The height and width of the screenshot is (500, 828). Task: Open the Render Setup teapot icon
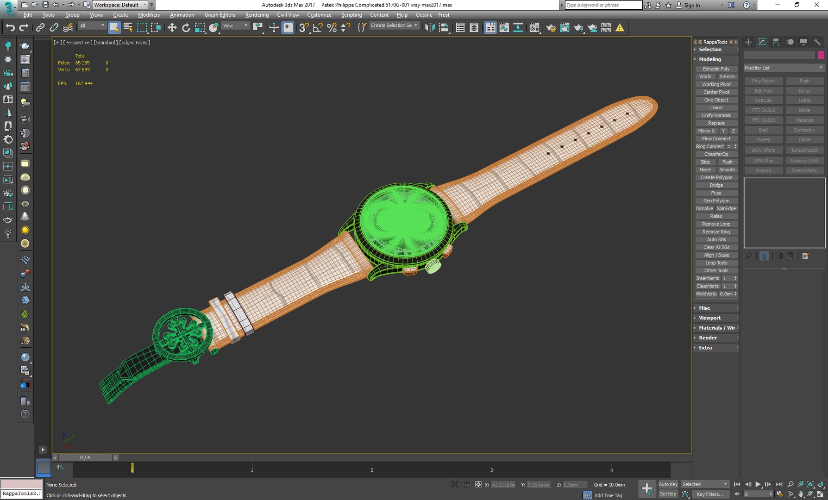(551, 28)
